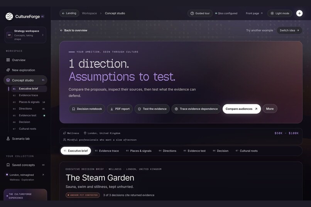Image resolution: width=311 pixels, height=207 pixels.
Task: Click Back to overview
Action: pos(74,30)
